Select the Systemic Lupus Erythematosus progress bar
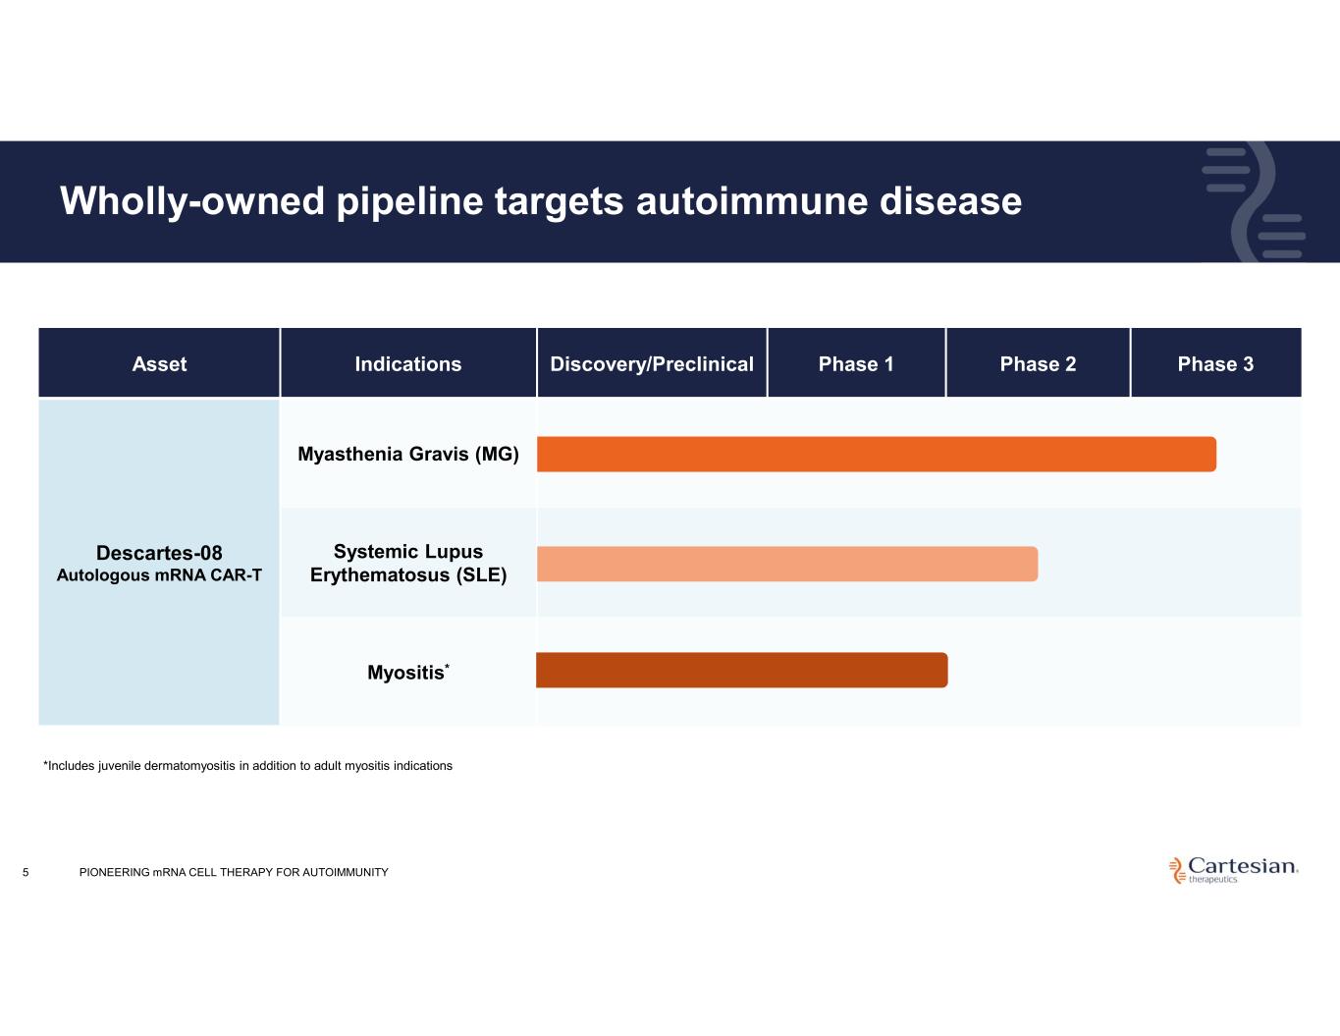Image resolution: width=1340 pixels, height=1036 pixels. pyautogui.click(x=786, y=565)
